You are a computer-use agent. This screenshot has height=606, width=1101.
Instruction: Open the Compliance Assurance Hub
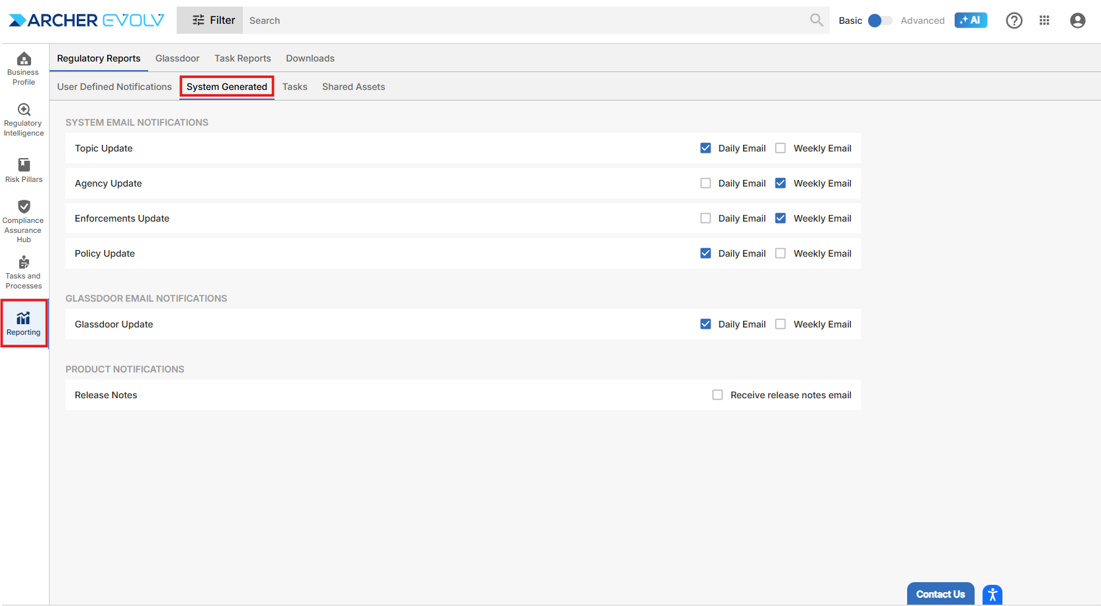coord(24,221)
